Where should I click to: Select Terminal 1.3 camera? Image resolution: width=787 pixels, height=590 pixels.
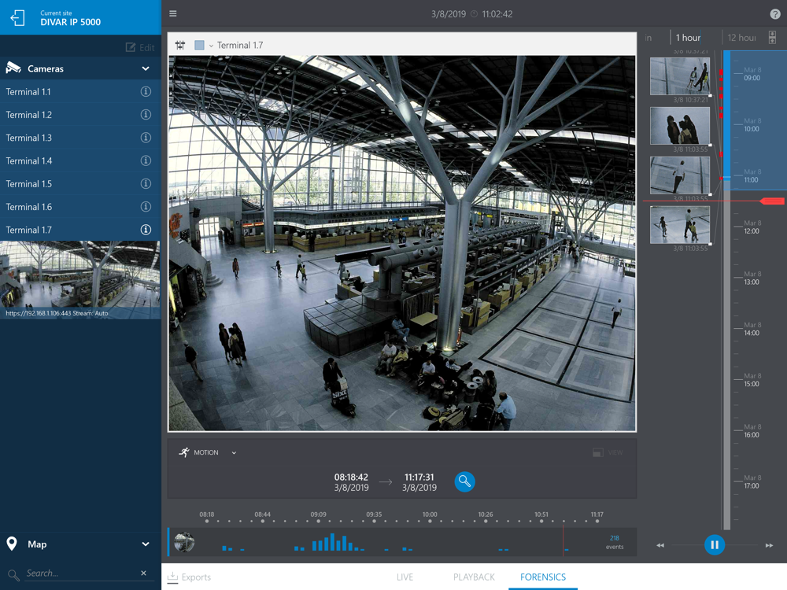(x=80, y=138)
